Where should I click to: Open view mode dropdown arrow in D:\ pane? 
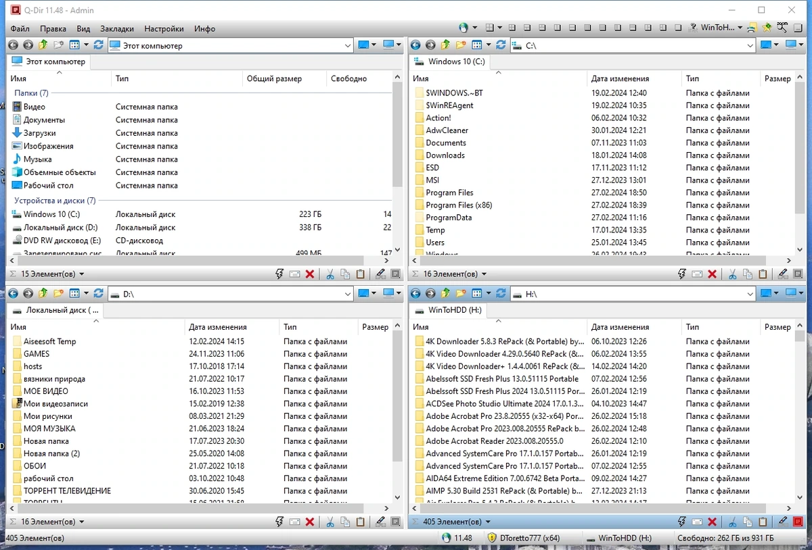tap(86, 294)
